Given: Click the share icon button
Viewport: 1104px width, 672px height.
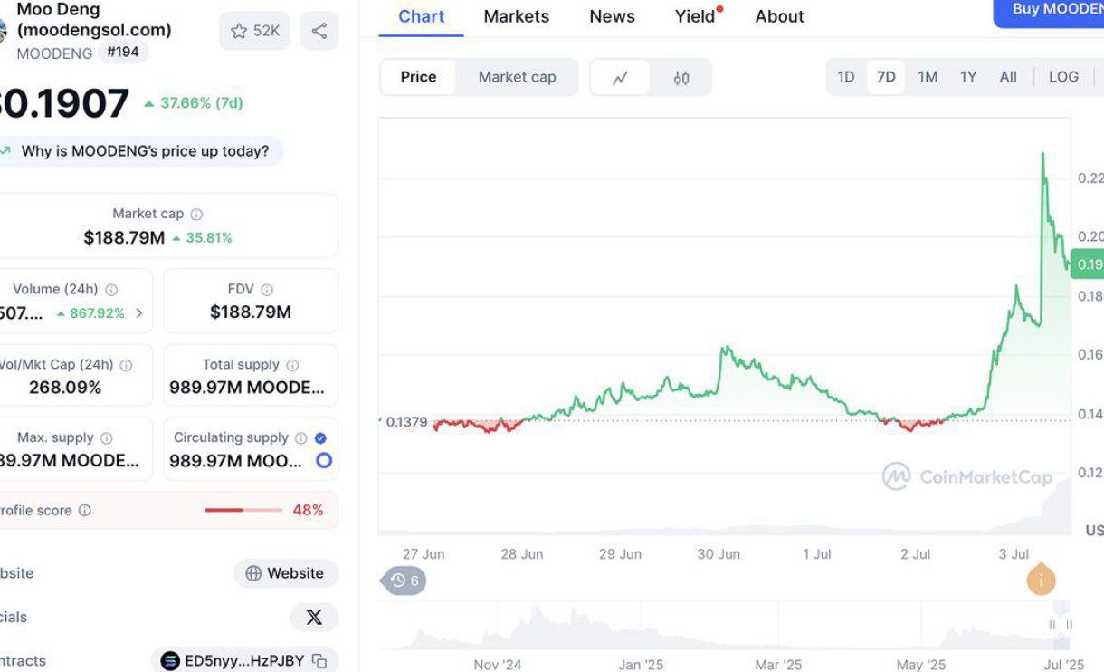Looking at the screenshot, I should (319, 31).
